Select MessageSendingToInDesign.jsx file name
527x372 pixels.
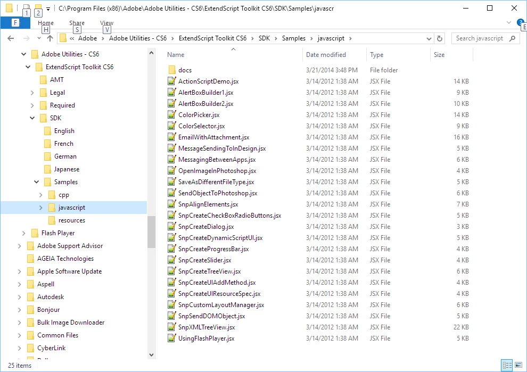222,148
